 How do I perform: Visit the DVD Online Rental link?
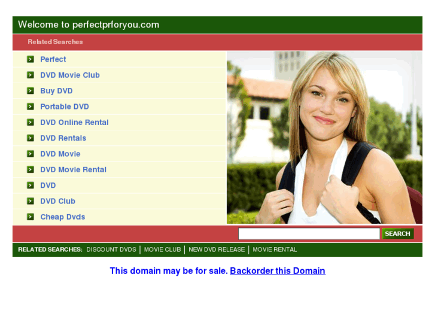tap(74, 123)
